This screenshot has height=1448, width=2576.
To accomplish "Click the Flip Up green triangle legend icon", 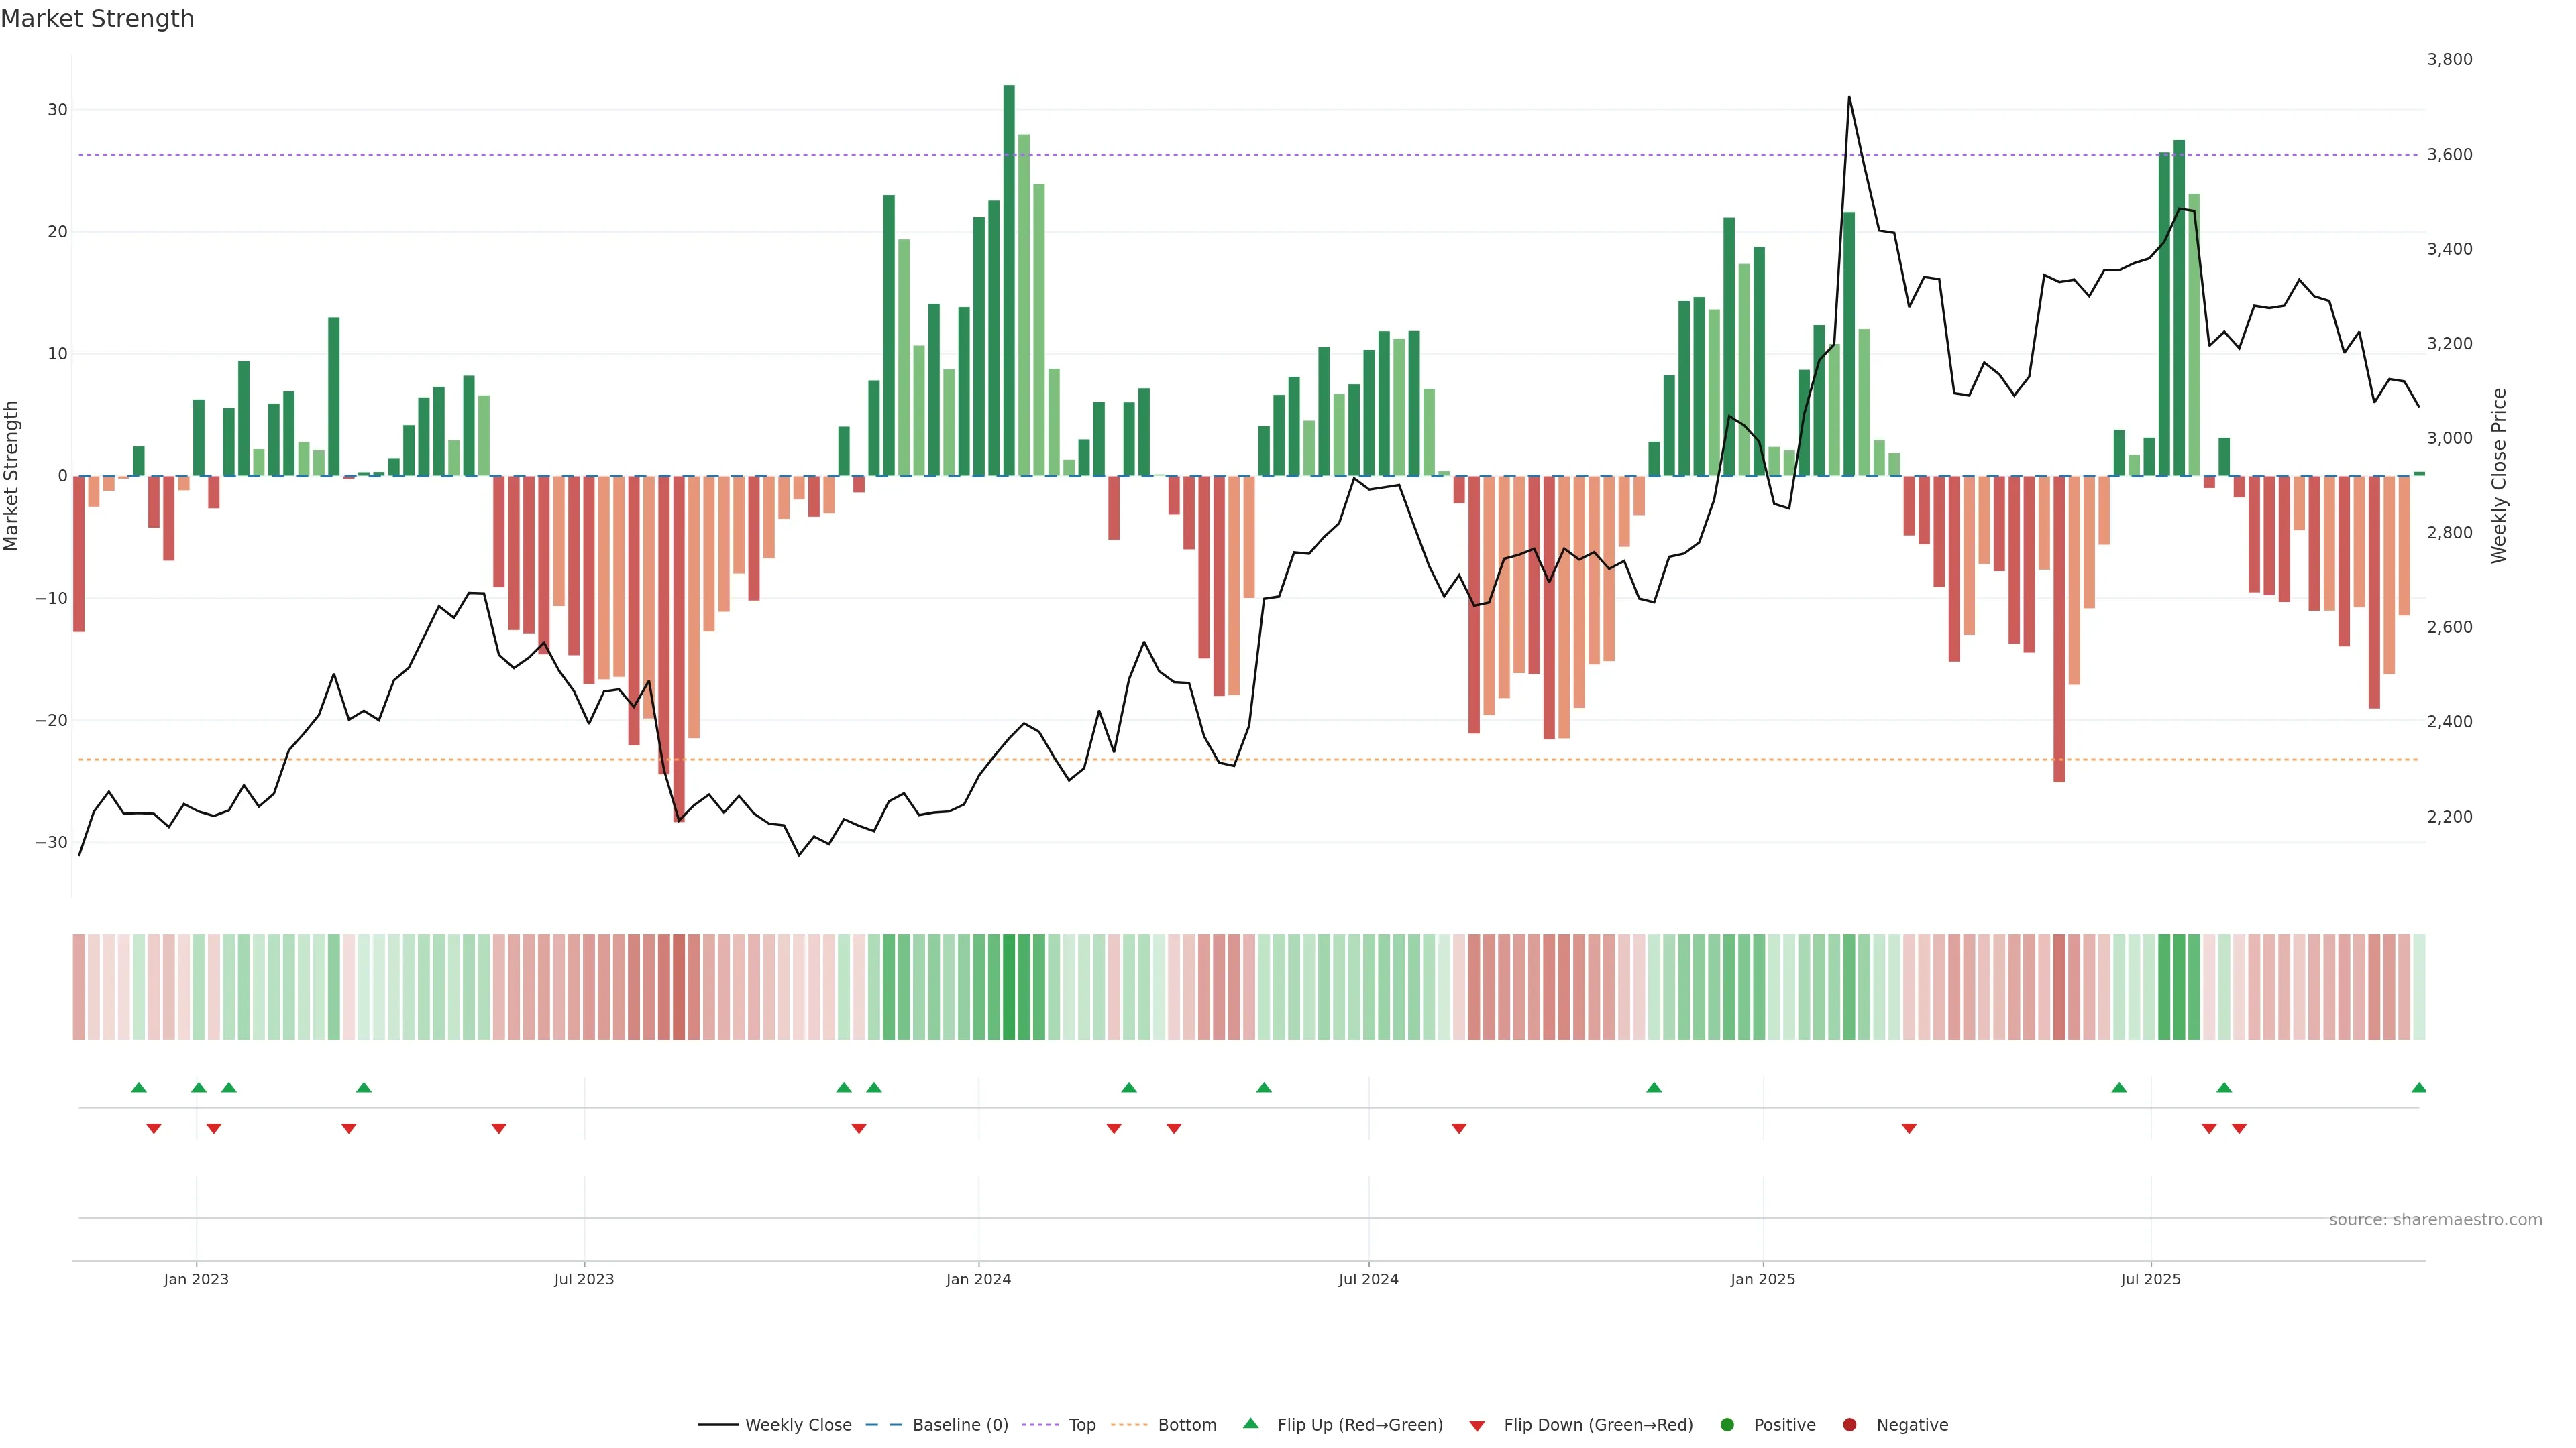I will (1250, 1424).
